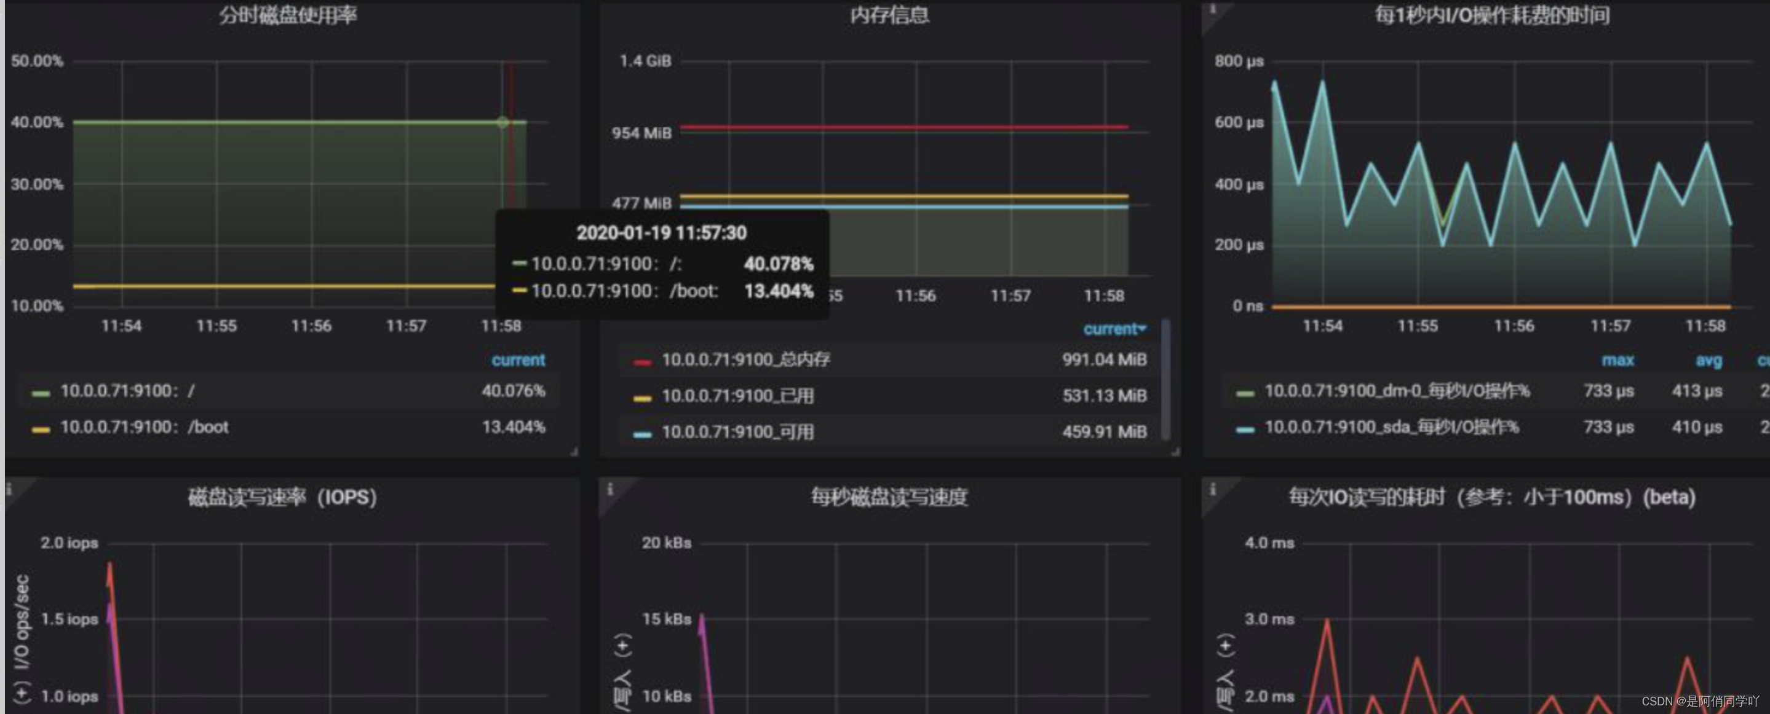Click the 413 µs avg value for dm-0
The height and width of the screenshot is (714, 1770).
[1696, 391]
